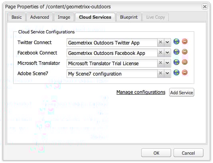Viewport: 213px width, 163px height.
Task: Open Twitter Connect configuration globe icon
Action: pyautogui.click(x=176, y=41)
